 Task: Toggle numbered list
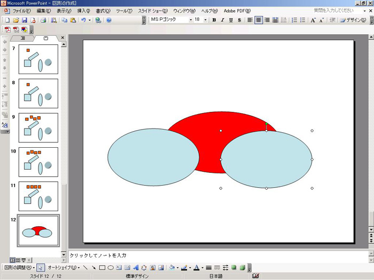pos(294,20)
